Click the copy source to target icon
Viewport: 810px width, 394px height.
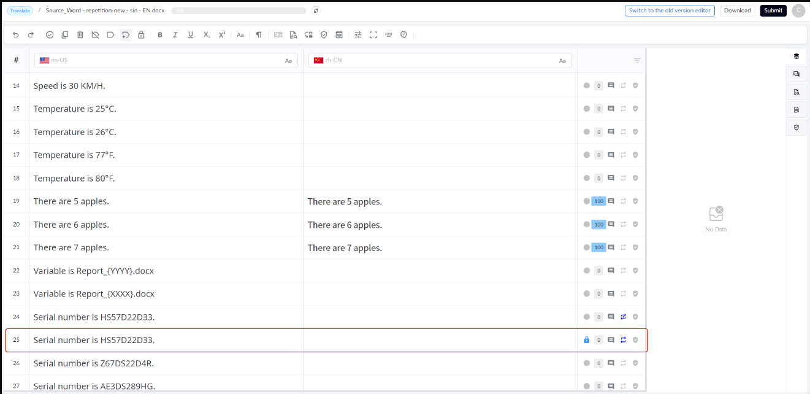coord(65,35)
